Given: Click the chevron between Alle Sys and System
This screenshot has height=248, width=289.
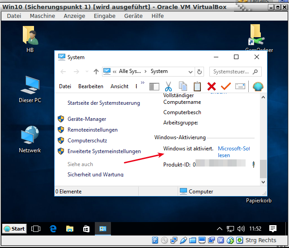Looking at the screenshot, I should 145,72.
